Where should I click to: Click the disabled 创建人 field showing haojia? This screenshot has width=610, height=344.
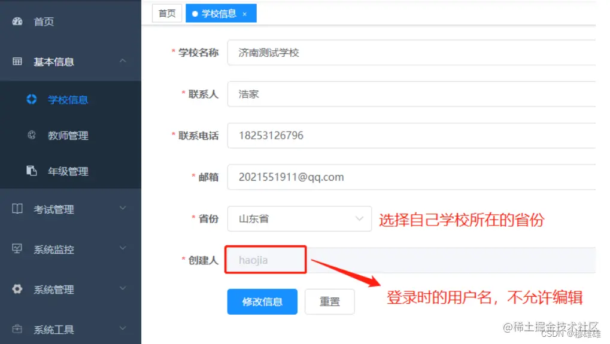click(412, 260)
